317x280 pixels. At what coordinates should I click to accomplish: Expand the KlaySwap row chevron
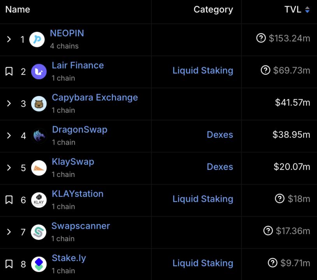tap(9, 168)
